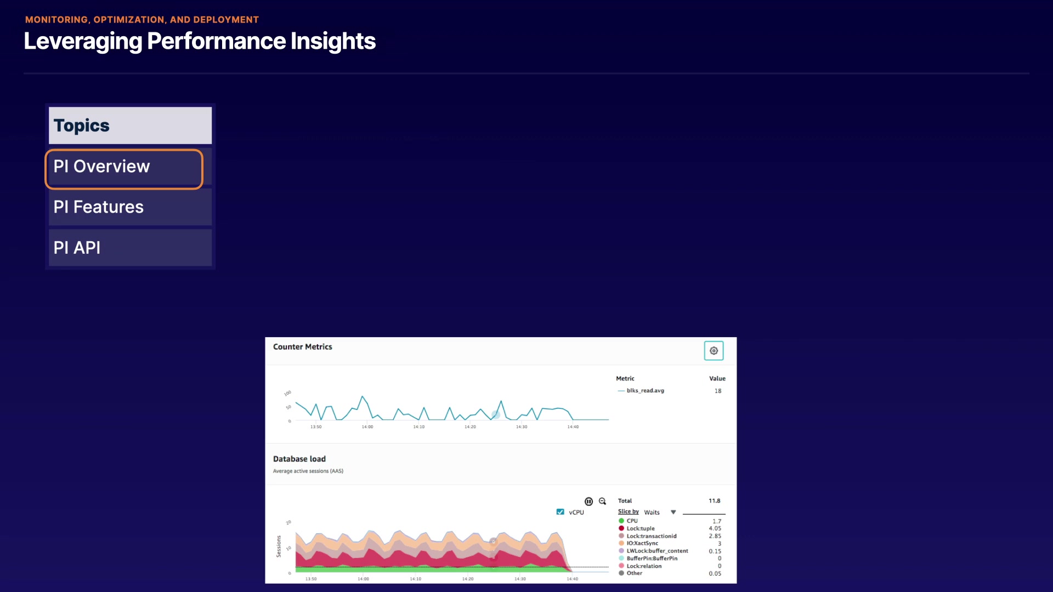Expand the Slice by Waits dropdown arrow
Screen dimensions: 1053x592
tap(673, 512)
